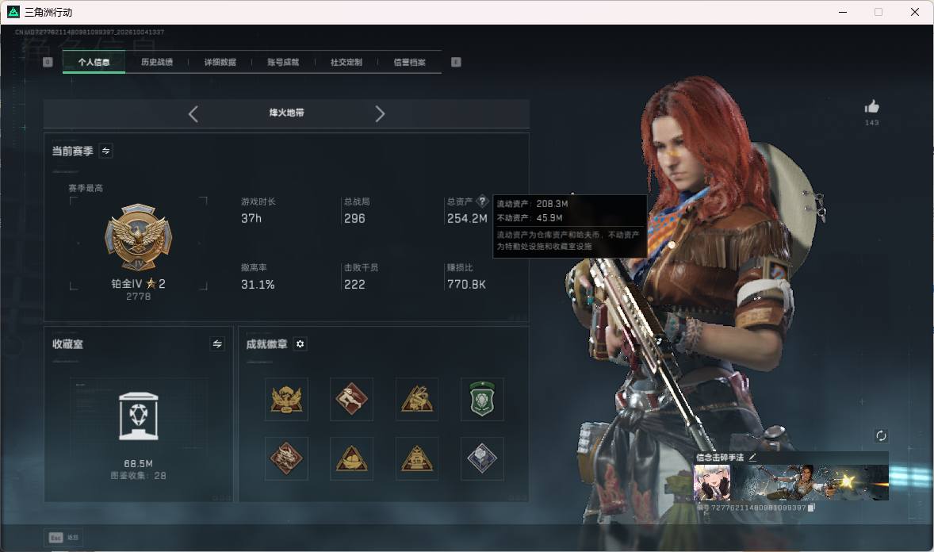The image size is (934, 552).
Task: Click the anime avatar thumbnail
Action: tap(712, 482)
